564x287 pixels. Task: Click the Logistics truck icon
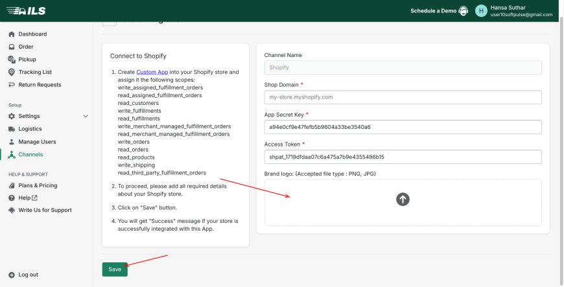pyautogui.click(x=12, y=129)
